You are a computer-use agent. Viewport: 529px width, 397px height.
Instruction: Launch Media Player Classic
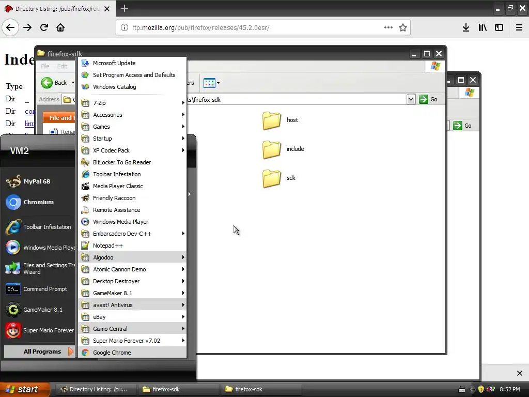(132, 186)
